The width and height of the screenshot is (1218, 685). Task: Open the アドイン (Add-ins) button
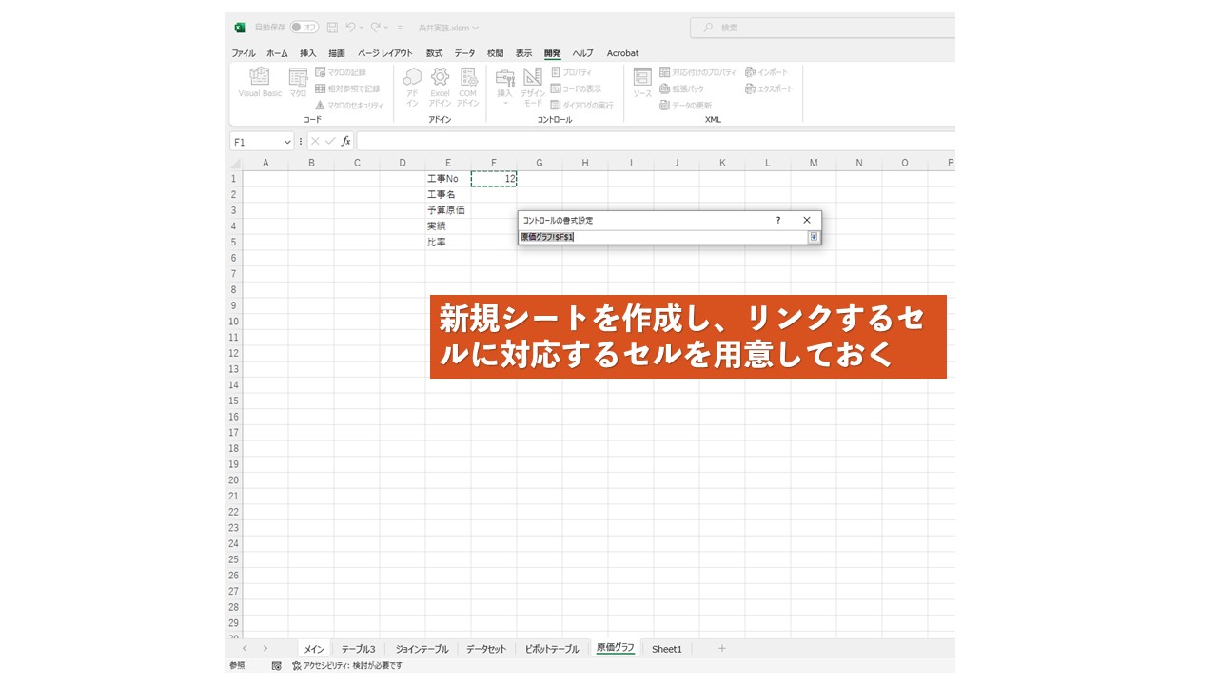[x=412, y=86]
